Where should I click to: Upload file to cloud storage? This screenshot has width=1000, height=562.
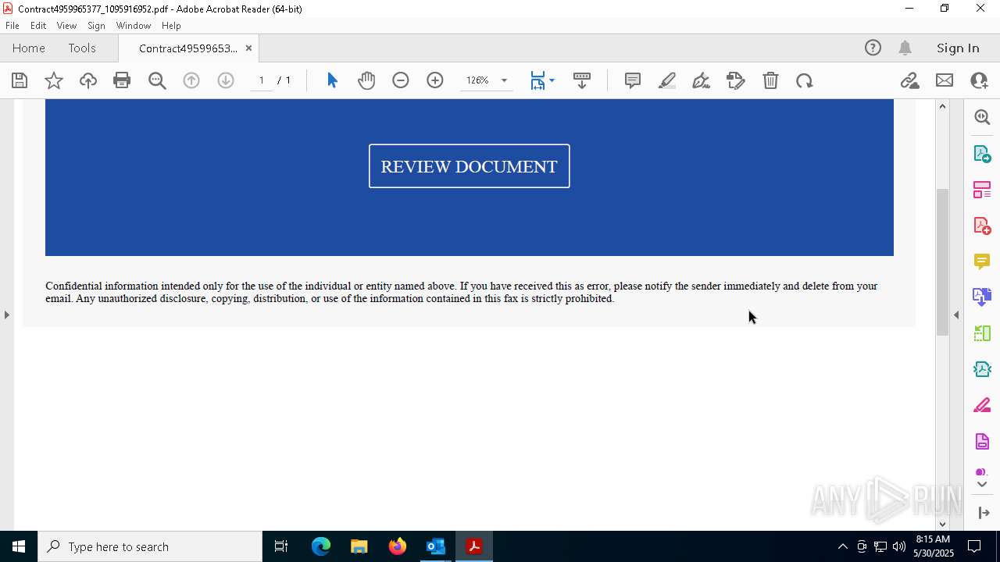pyautogui.click(x=88, y=80)
